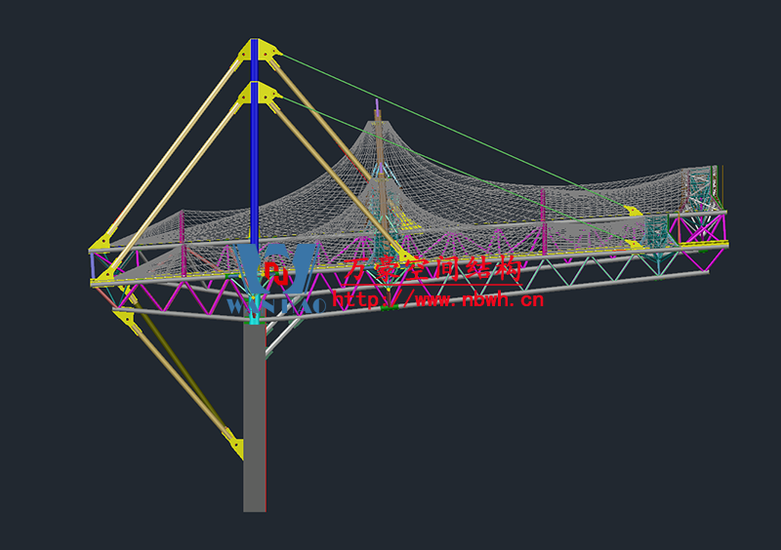Pick the yellow connection plate at far left truss end
The height and width of the screenshot is (550, 781).
coord(102,244)
